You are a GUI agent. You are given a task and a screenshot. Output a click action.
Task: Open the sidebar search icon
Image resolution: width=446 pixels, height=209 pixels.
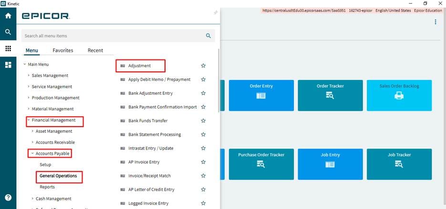coord(8,32)
